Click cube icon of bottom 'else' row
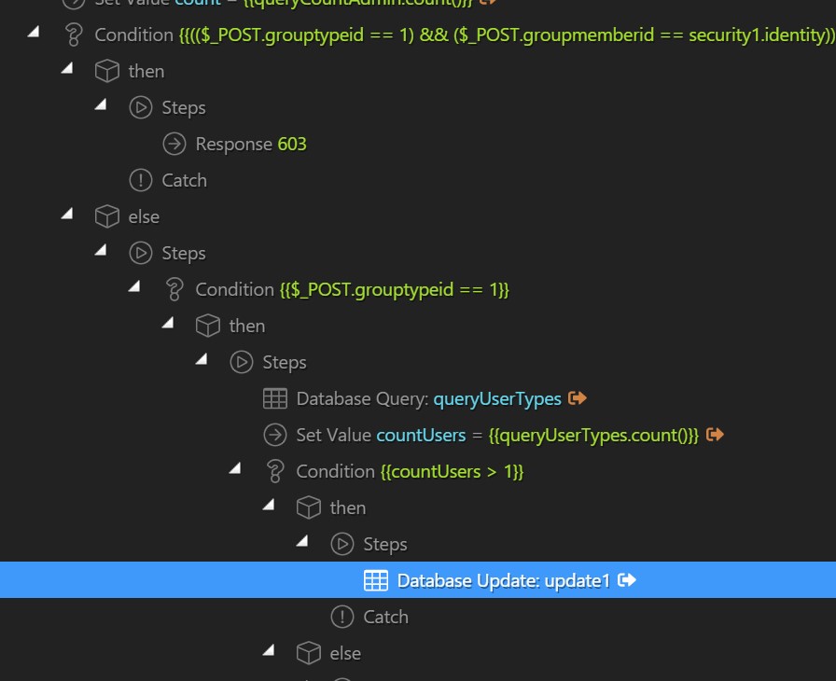The height and width of the screenshot is (681, 836). [309, 653]
